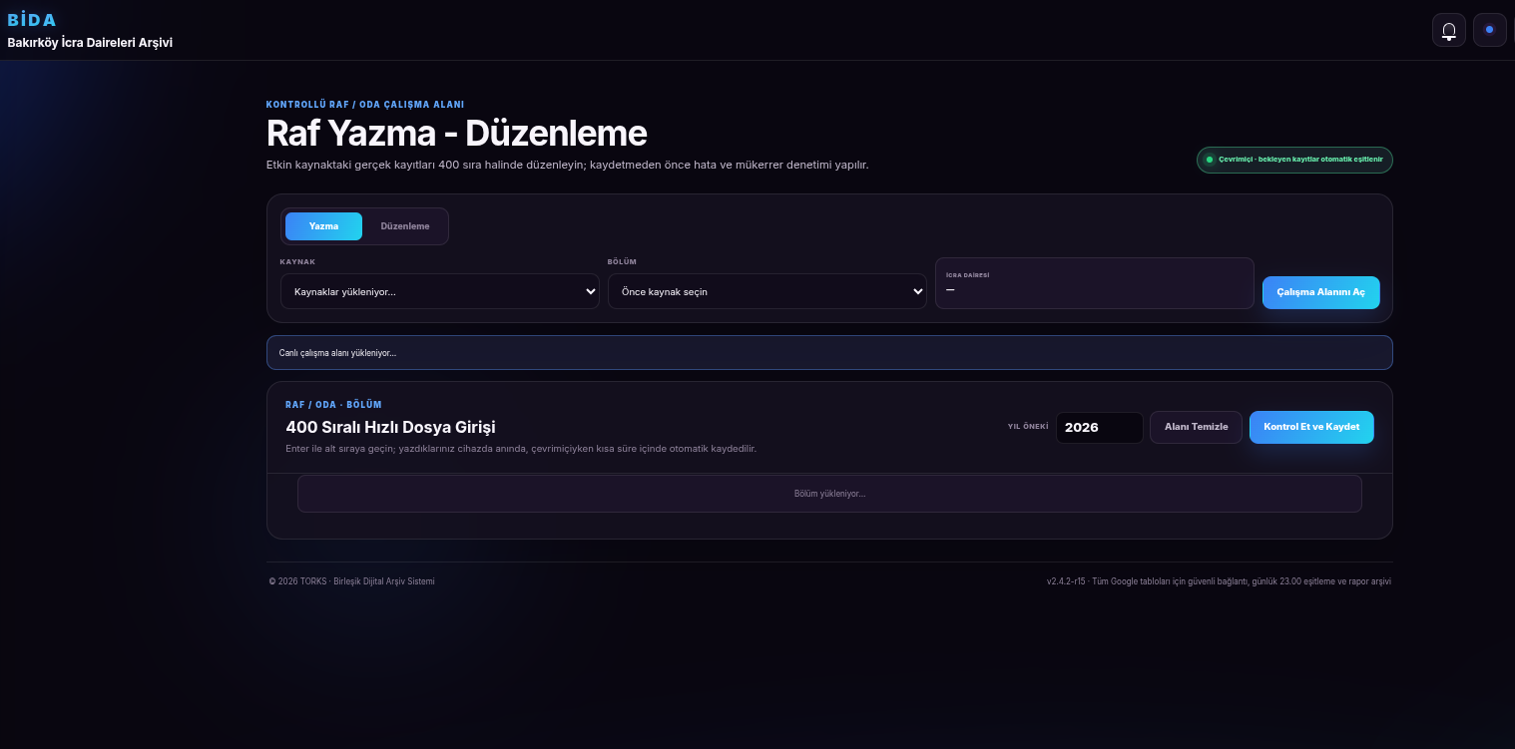The width and height of the screenshot is (1515, 749).
Task: Click the BİDA logo
Action: (x=32, y=20)
